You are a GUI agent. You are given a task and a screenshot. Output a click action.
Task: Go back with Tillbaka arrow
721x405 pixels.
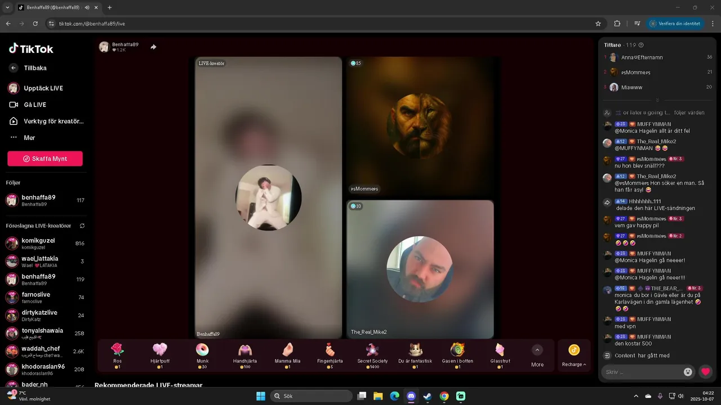14,68
